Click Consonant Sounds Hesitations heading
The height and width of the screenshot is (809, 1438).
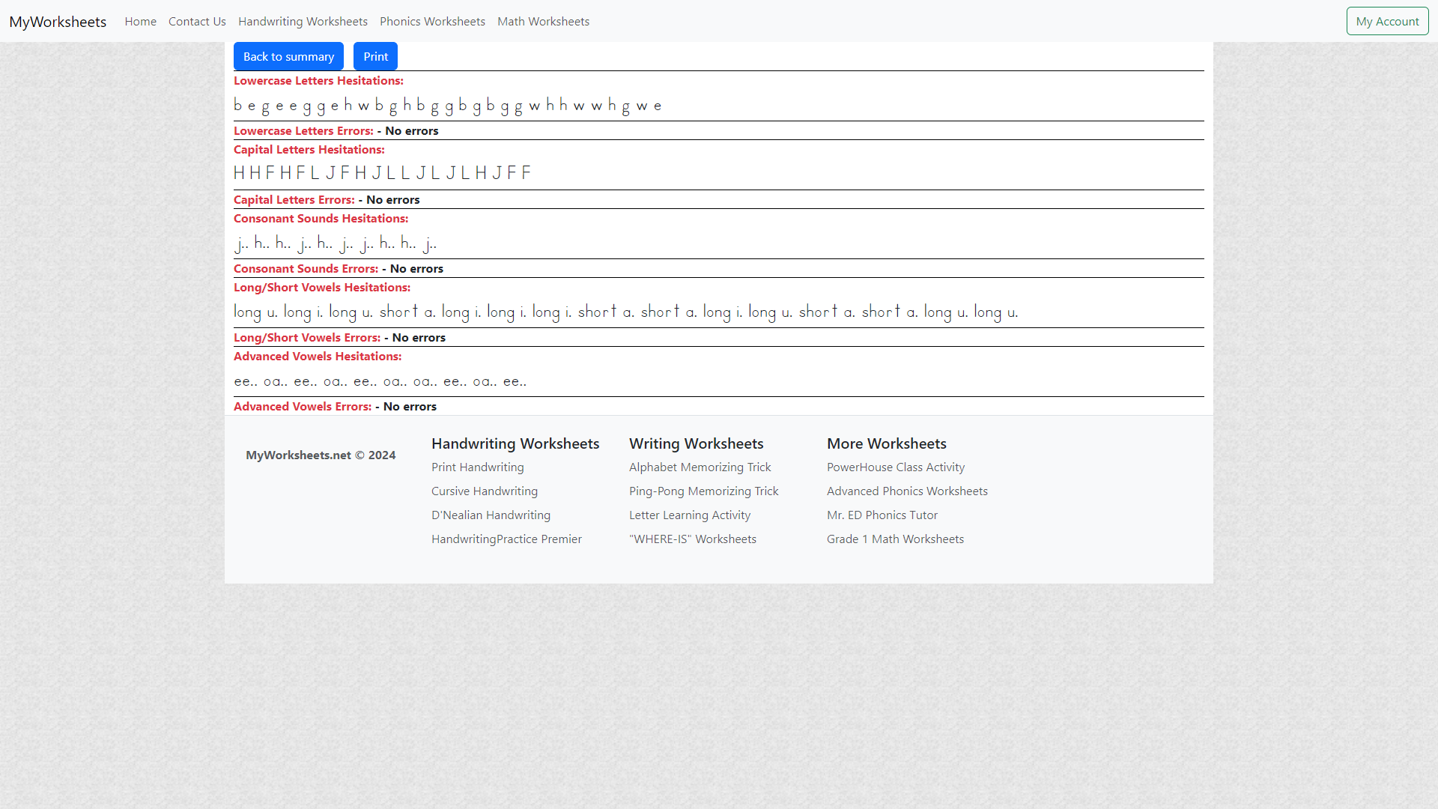321,219
